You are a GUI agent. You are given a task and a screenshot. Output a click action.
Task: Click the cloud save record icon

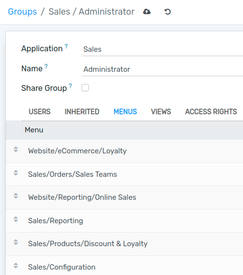click(x=147, y=12)
